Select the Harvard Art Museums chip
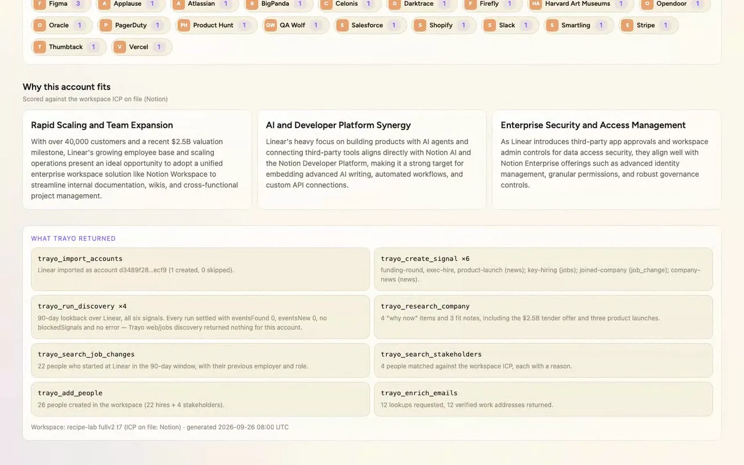Viewport: 744px width, 465px height. [580, 4]
